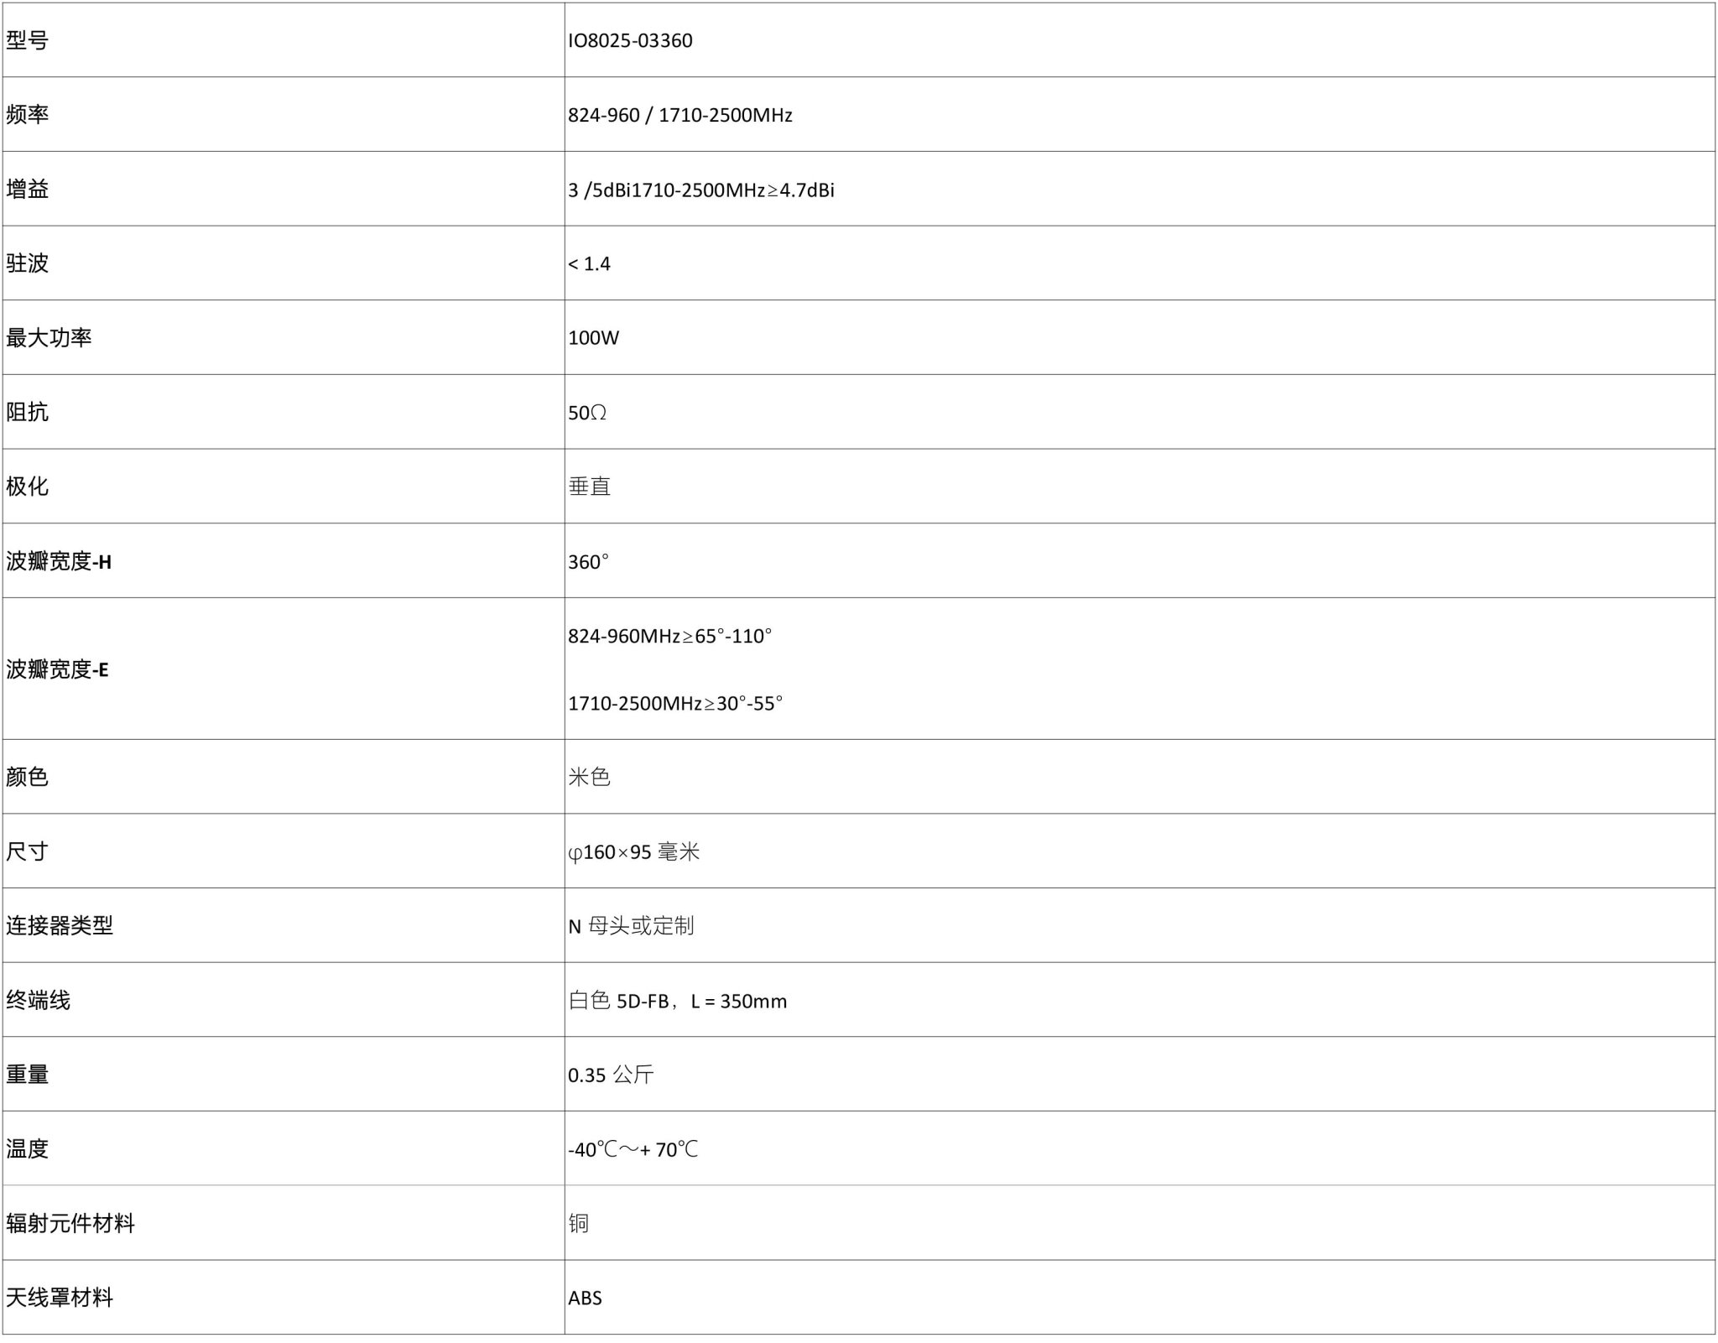The height and width of the screenshot is (1343, 1718).
Task: Click the gain value containing 4.7dBi
Action: click(x=700, y=190)
